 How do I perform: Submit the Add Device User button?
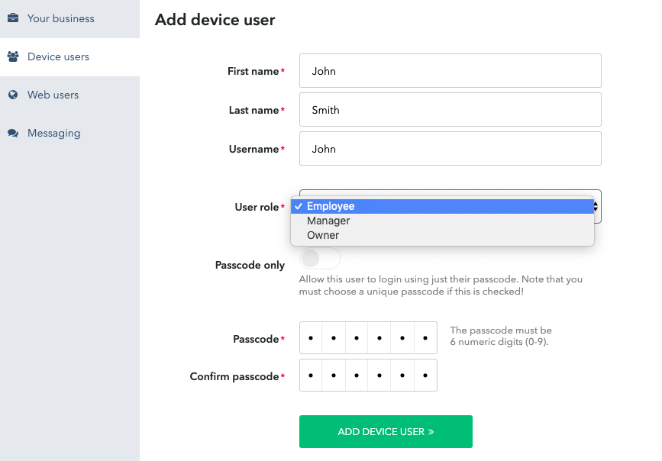[386, 431]
